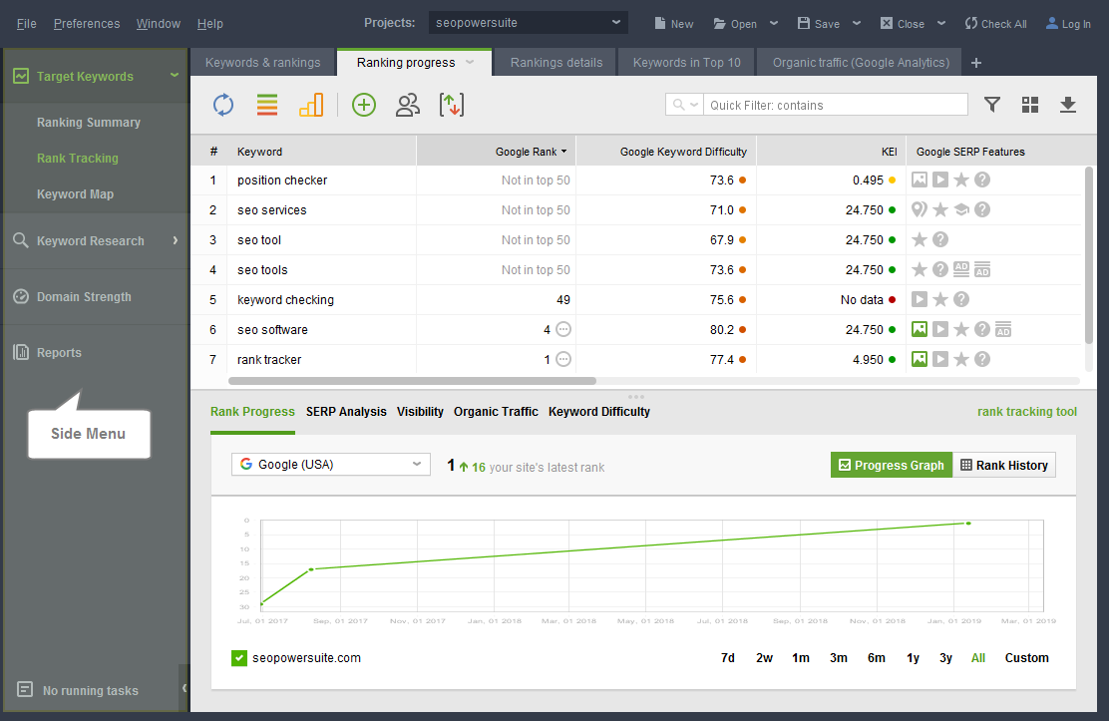The width and height of the screenshot is (1109, 721).
Task: Switch to Keywords & rankings tab
Action: pos(262,62)
